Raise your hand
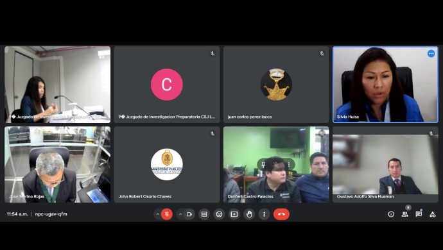The height and width of the screenshot is (250, 443). [249, 214]
